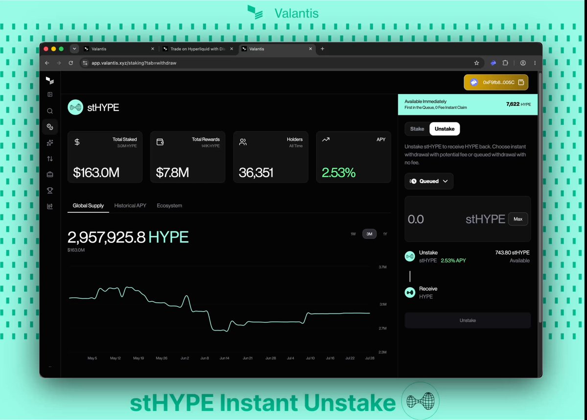Expand the Queued withdrawal dropdown
Viewport: 587px width, 420px height.
(x=429, y=181)
